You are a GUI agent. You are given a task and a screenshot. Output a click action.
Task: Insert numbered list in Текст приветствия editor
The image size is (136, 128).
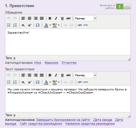(15, 82)
